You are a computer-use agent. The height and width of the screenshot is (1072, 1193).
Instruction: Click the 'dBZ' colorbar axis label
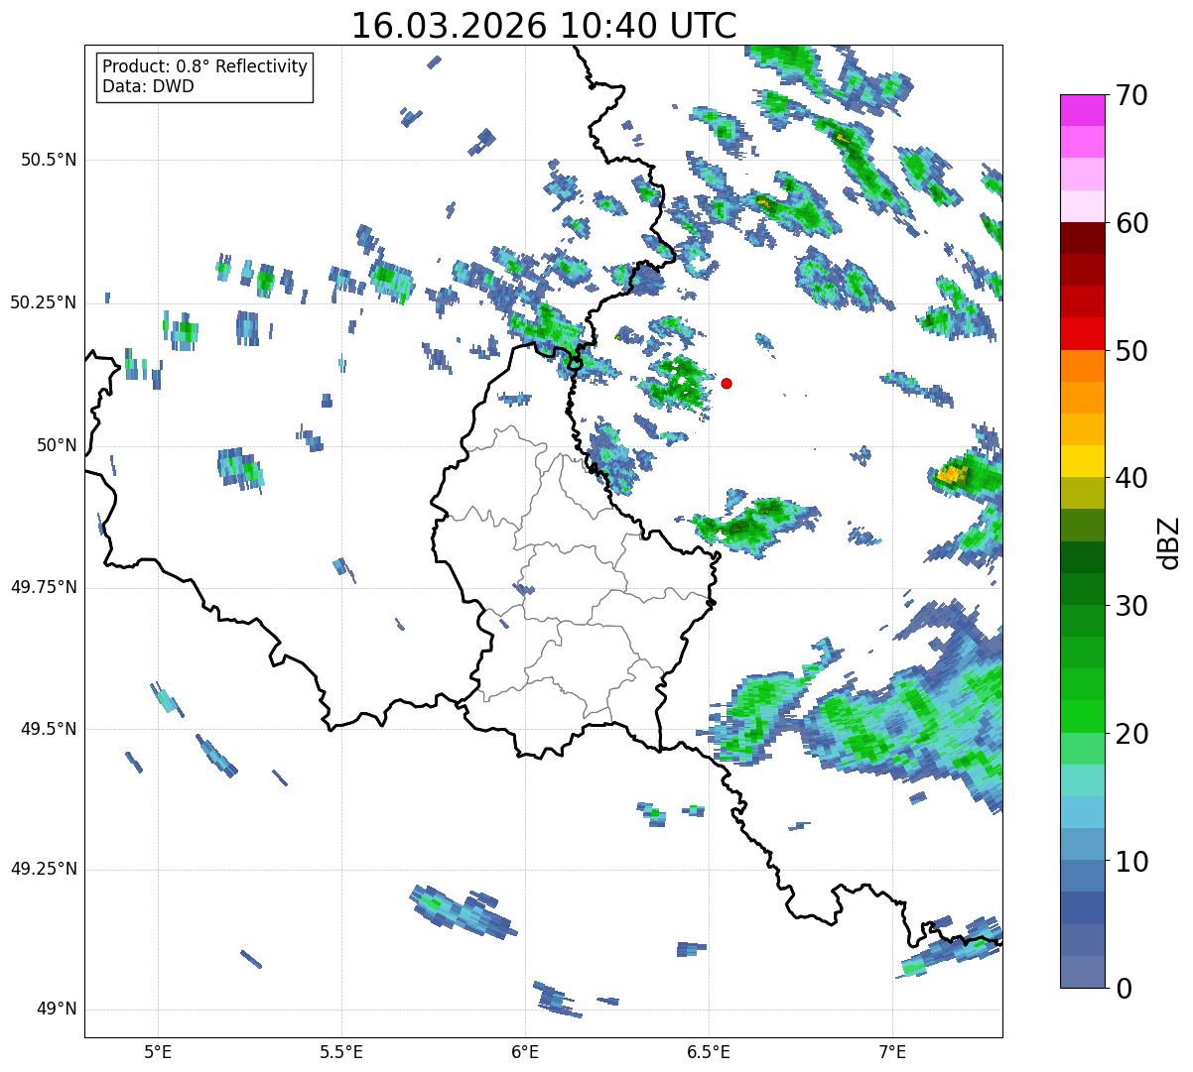pos(1171,541)
